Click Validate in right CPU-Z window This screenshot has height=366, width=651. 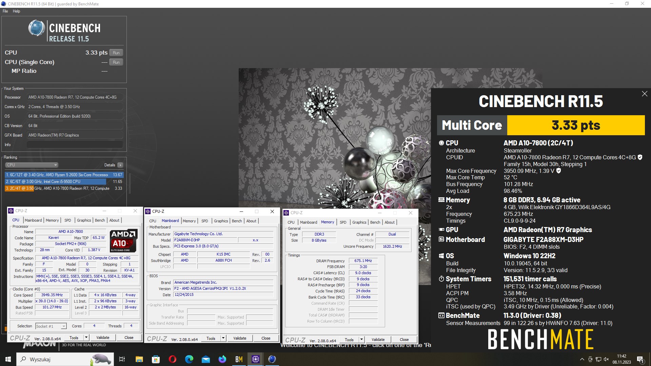[378, 340]
